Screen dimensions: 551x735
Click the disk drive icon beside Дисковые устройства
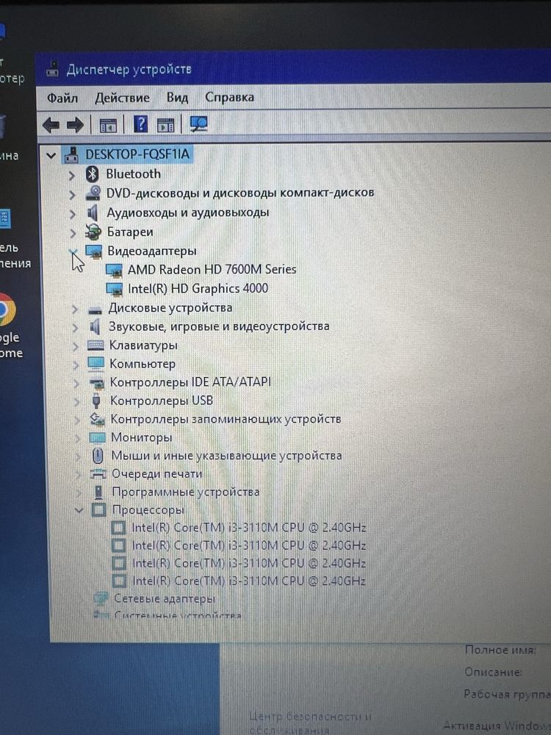pos(95,310)
